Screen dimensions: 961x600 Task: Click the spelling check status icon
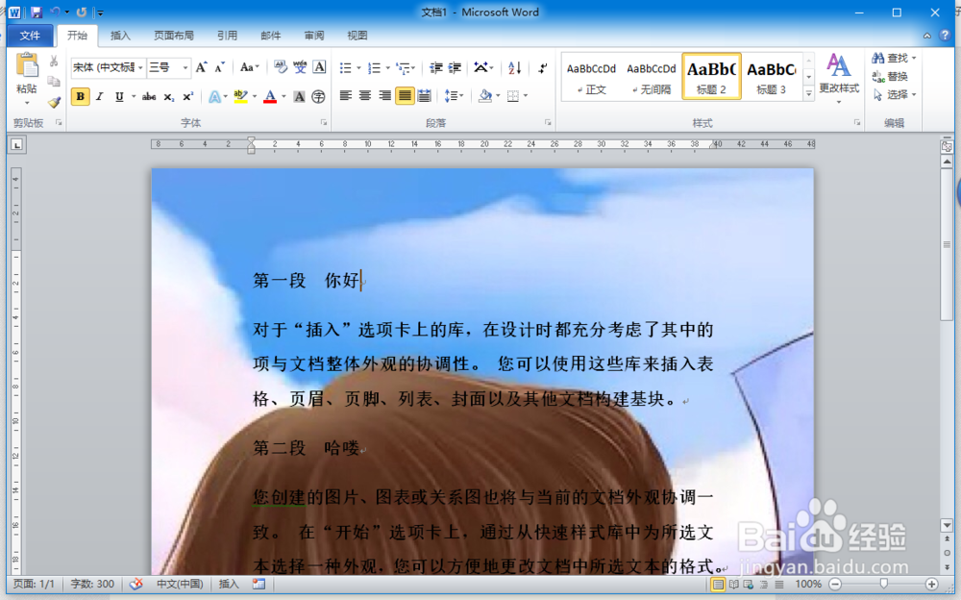[x=136, y=584]
